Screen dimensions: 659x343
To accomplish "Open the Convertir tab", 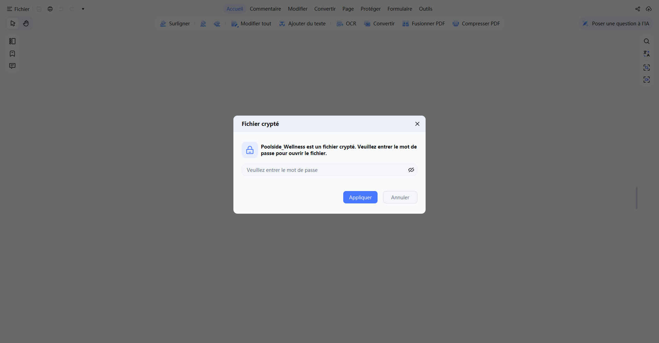I will pos(325,9).
